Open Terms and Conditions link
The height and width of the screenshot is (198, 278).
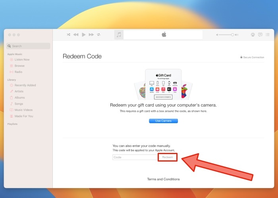(163, 179)
